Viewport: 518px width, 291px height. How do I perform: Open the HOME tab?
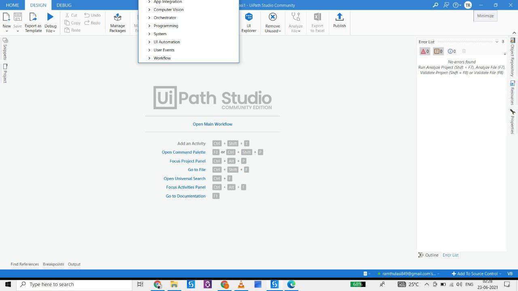tap(13, 5)
